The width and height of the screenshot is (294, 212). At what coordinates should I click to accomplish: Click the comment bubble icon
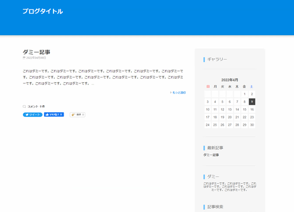click(24, 106)
